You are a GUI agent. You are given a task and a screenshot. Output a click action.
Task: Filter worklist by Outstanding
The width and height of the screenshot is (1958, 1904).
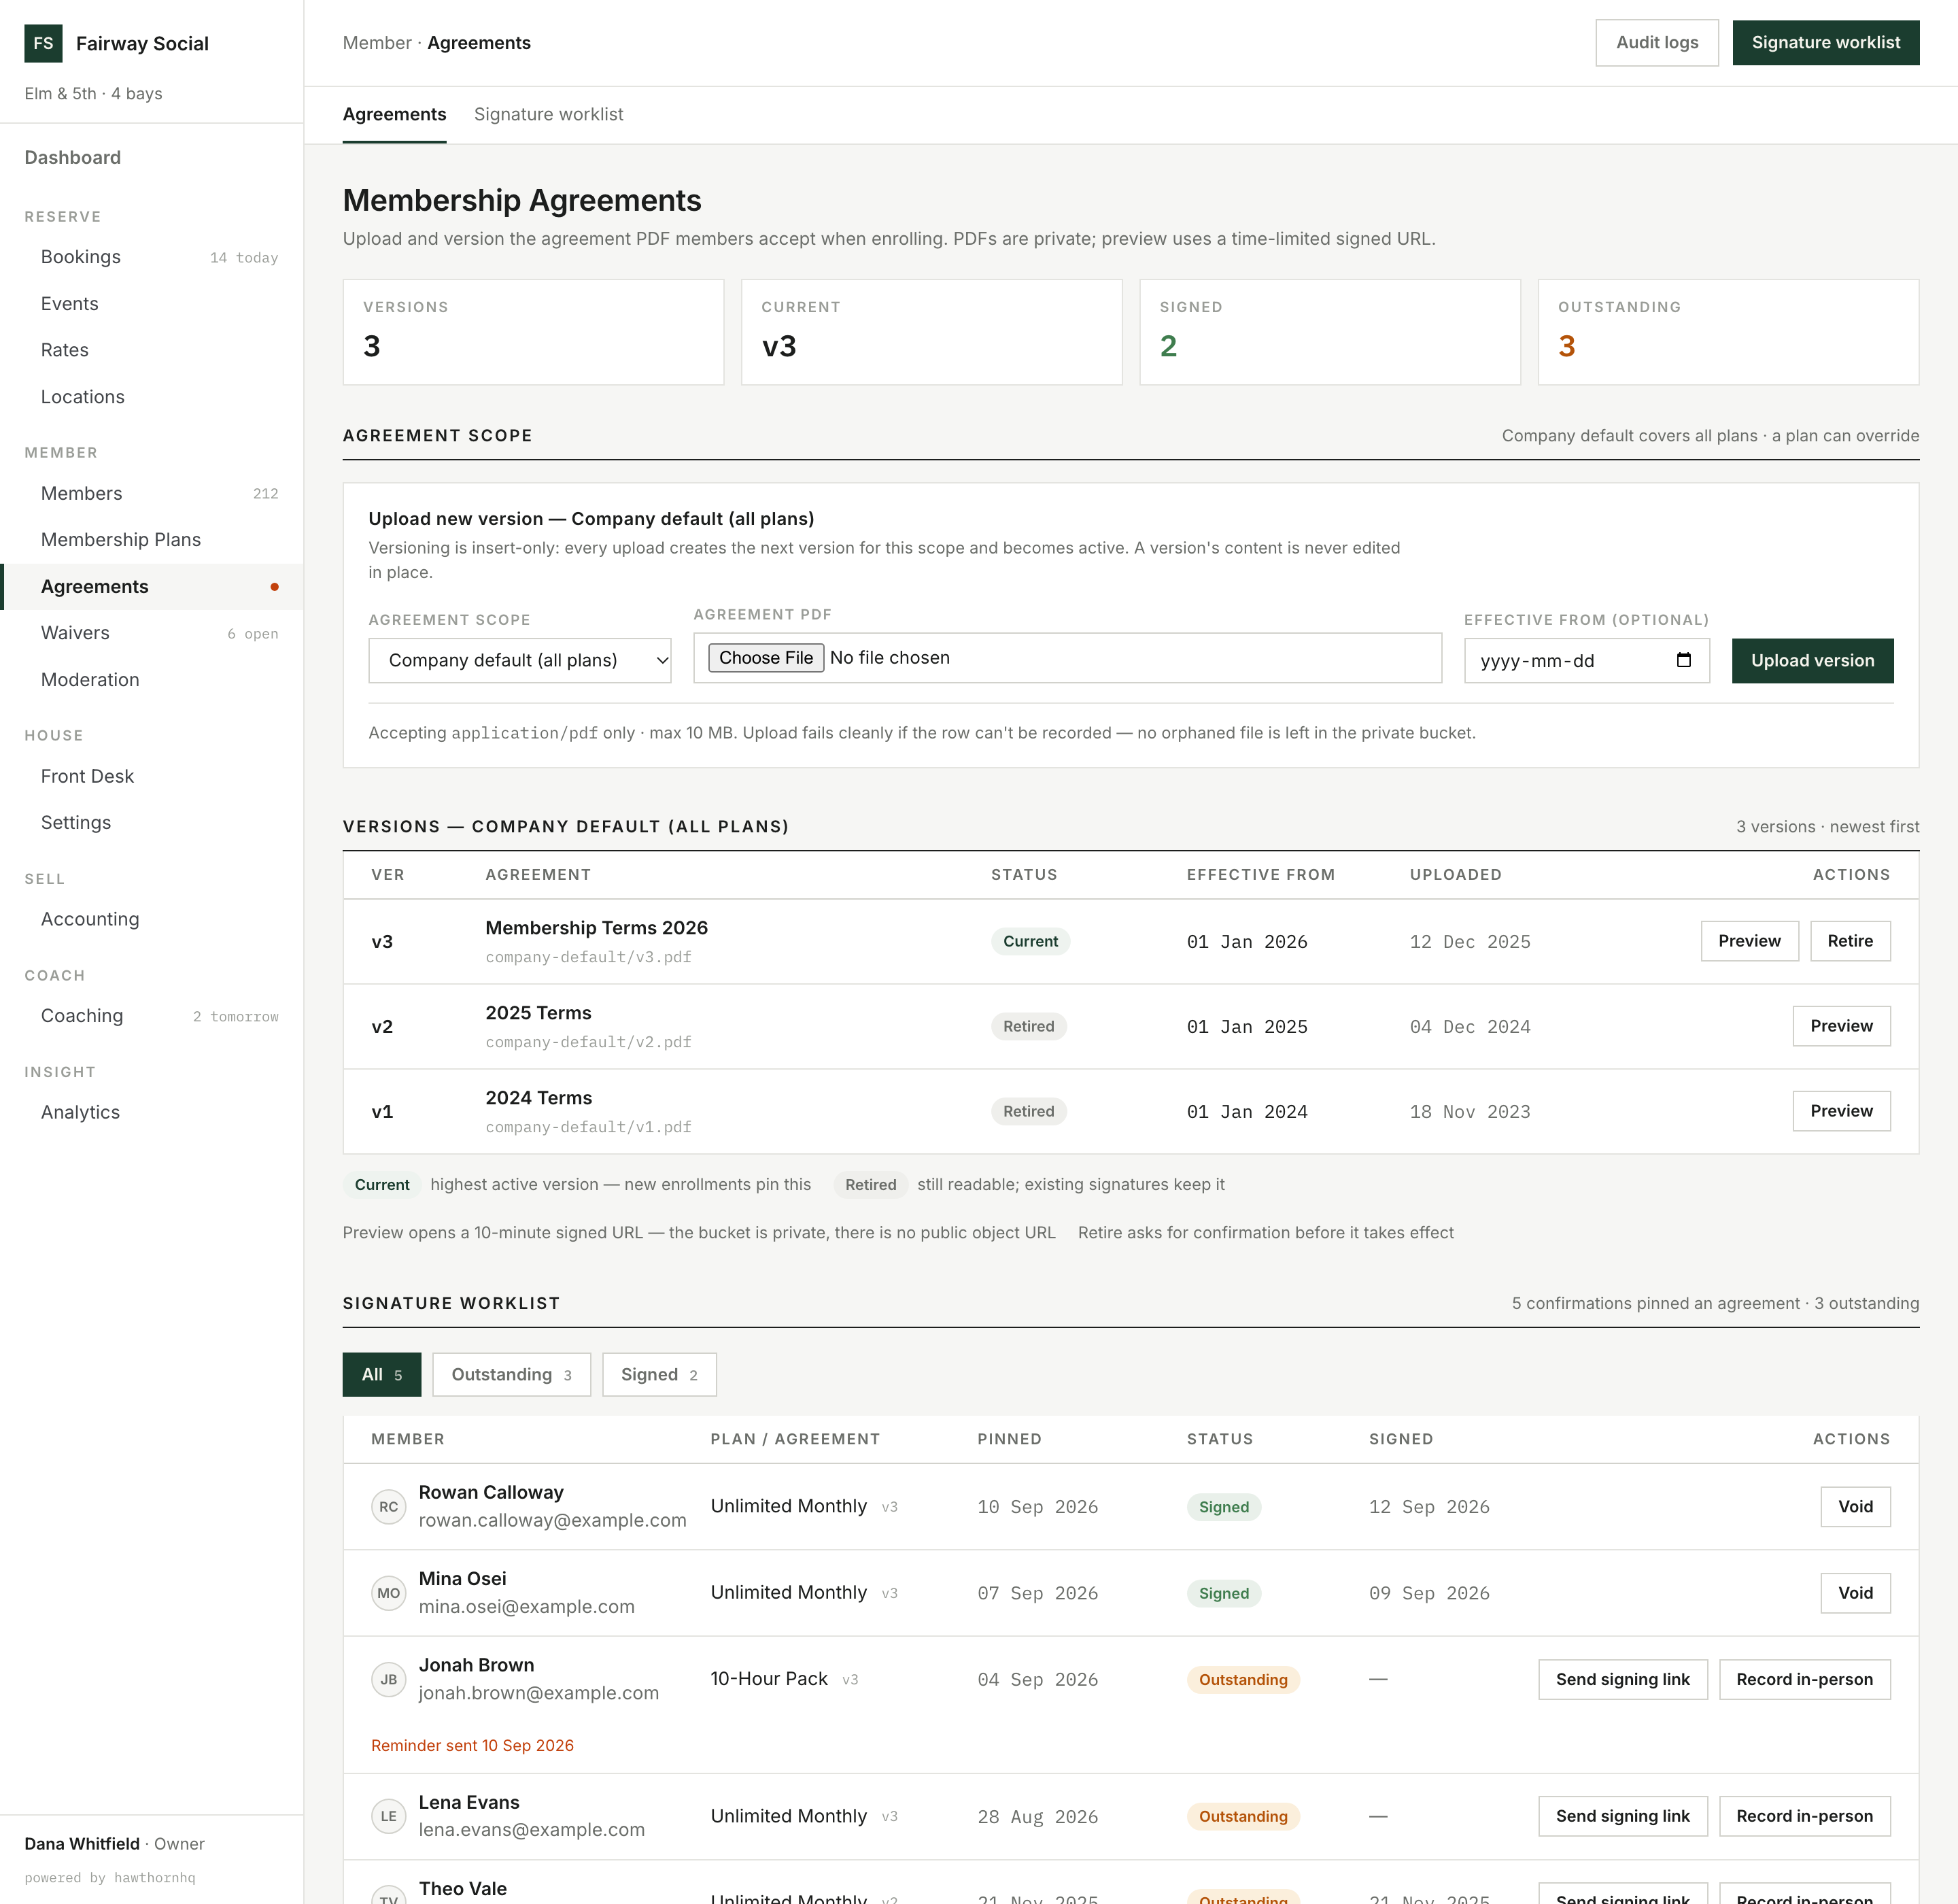(x=511, y=1374)
